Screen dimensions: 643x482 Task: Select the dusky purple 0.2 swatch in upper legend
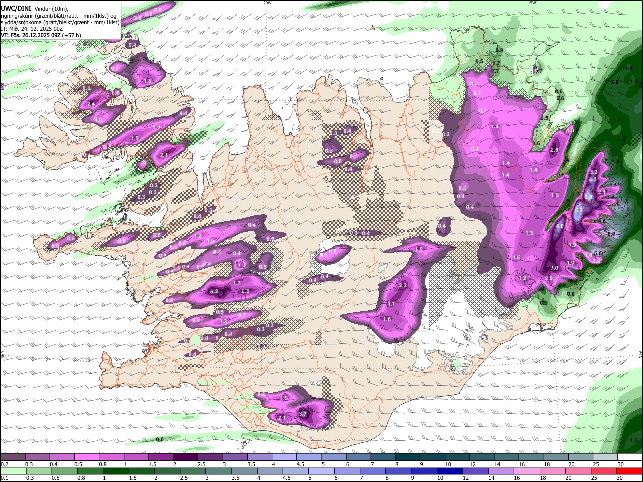(x=13, y=457)
